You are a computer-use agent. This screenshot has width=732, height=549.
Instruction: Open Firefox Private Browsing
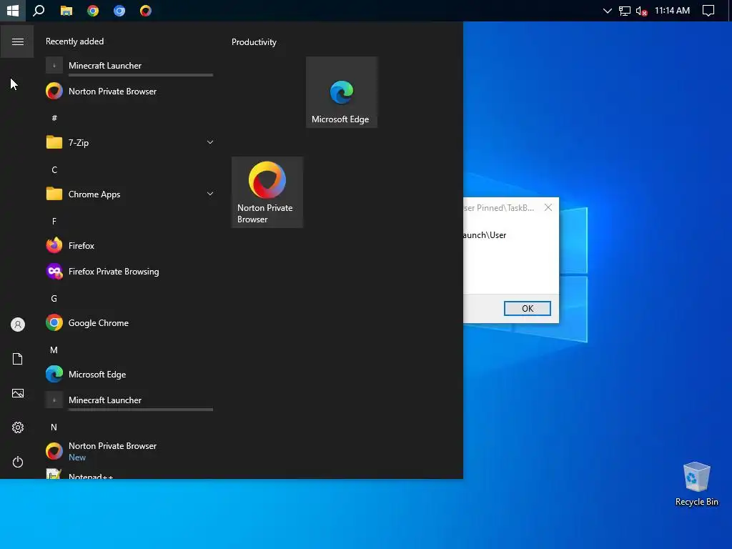pos(130,271)
